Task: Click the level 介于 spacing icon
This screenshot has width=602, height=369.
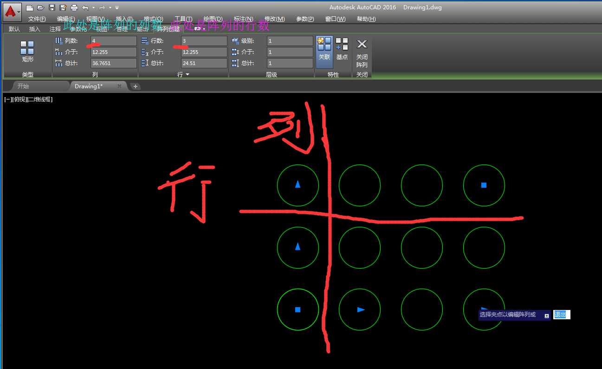Action: coord(235,52)
